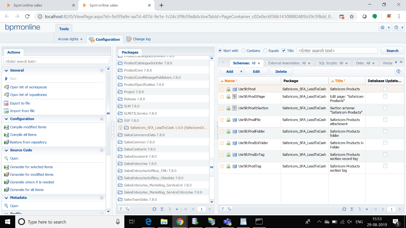This screenshot has width=406, height=228.
Task: Star UsrSfcProd schema as a favorite
Action: 222,89
